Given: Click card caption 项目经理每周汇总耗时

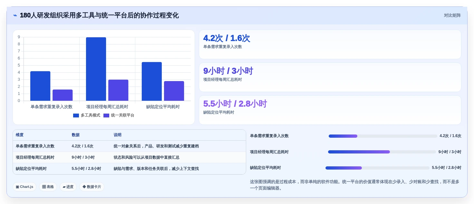Looking at the screenshot, I should coord(223,79).
